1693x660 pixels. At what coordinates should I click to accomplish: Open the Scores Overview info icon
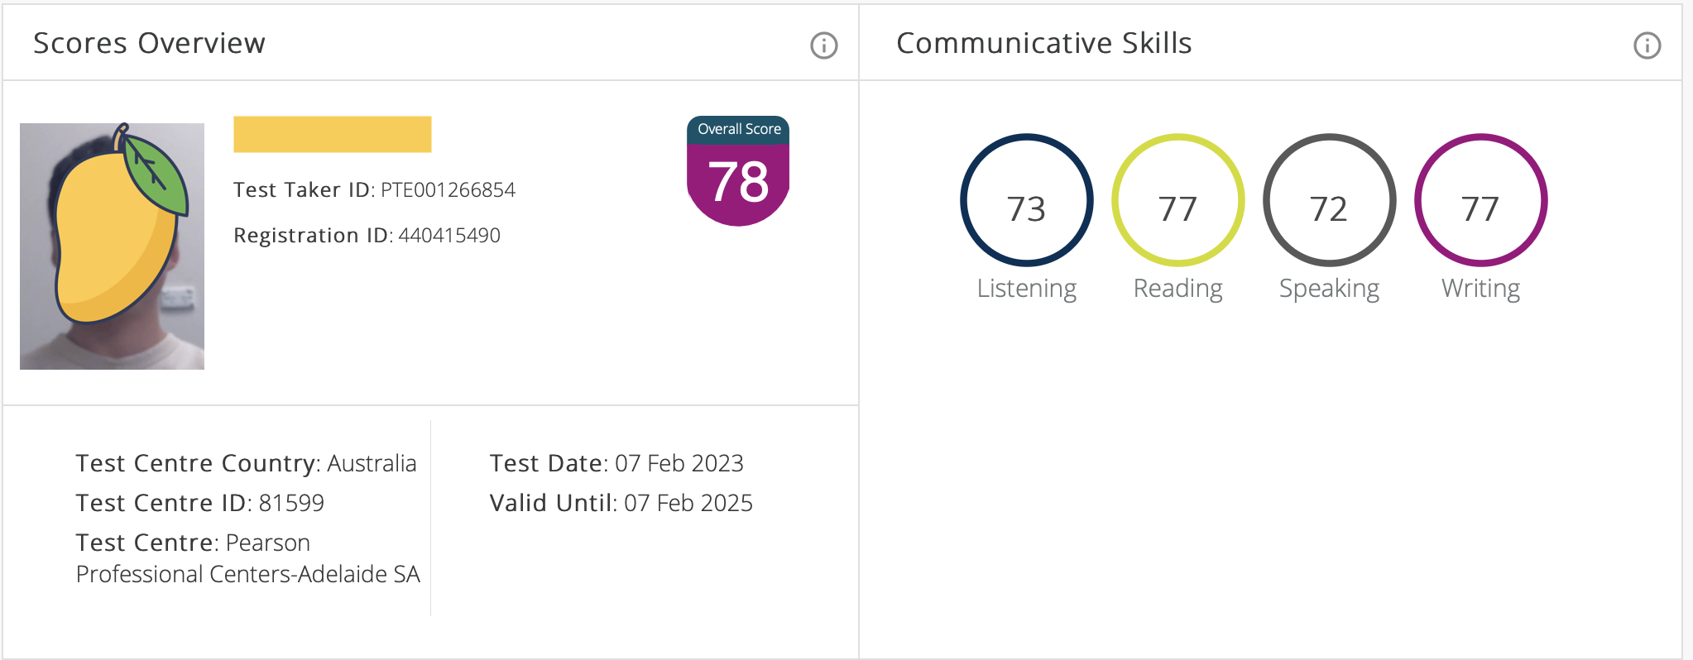(823, 45)
